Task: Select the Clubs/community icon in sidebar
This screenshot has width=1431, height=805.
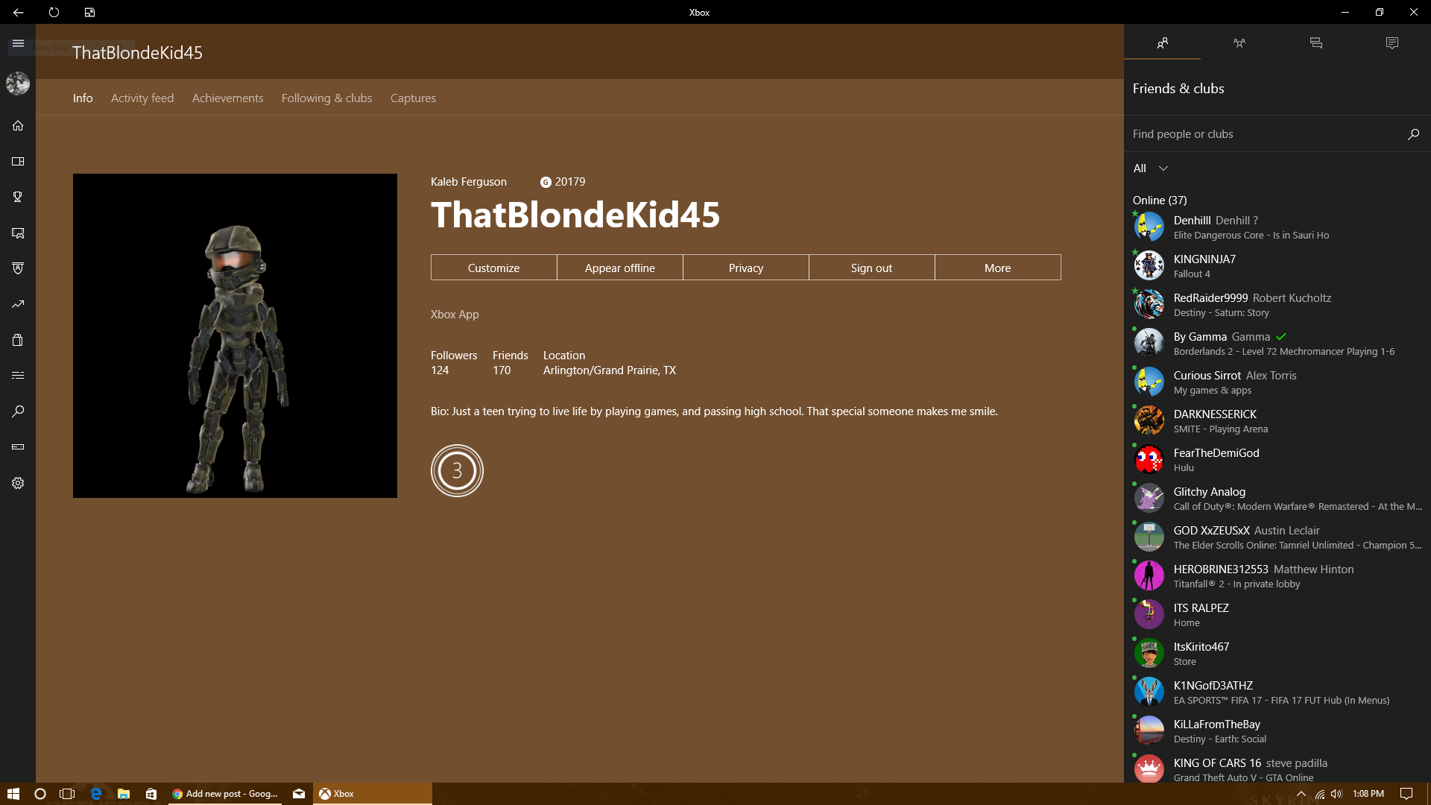Action: click(18, 268)
